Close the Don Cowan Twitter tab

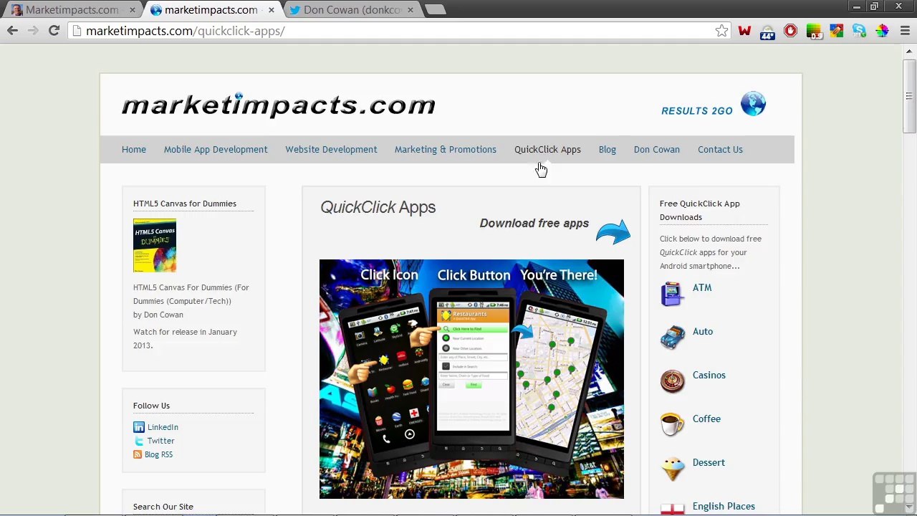[410, 10]
